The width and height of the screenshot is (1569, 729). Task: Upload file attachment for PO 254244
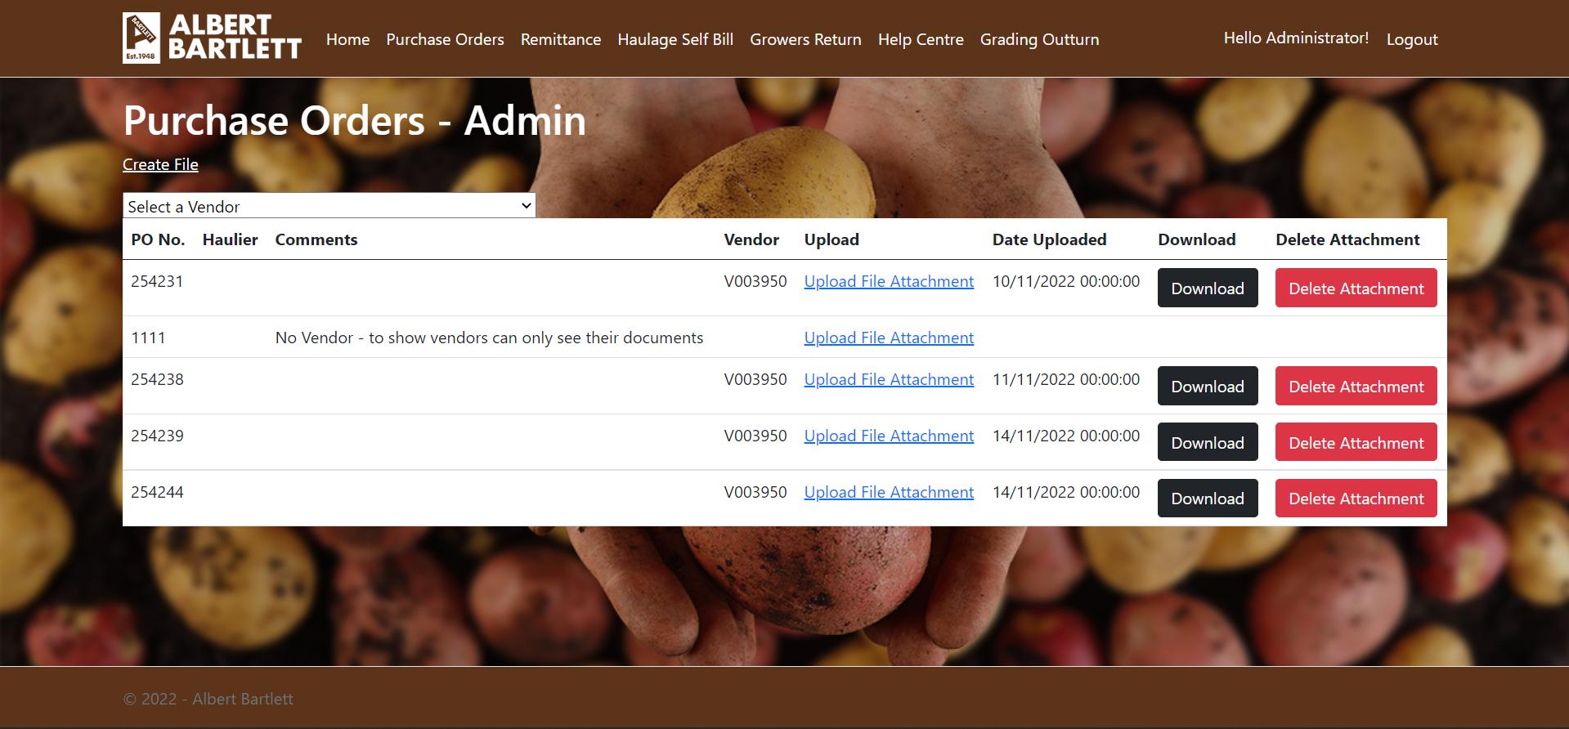(889, 492)
